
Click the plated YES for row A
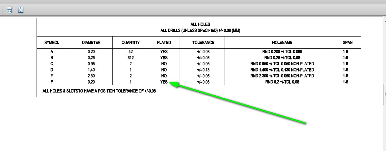164,52
